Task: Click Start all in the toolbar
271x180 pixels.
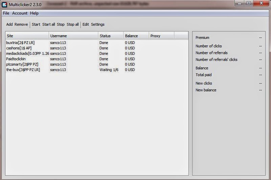Action: [x=49, y=24]
